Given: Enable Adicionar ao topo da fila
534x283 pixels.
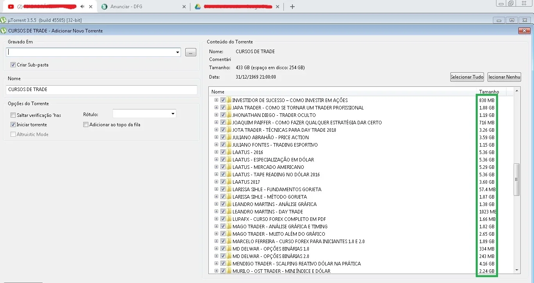Looking at the screenshot, I should (x=86, y=125).
